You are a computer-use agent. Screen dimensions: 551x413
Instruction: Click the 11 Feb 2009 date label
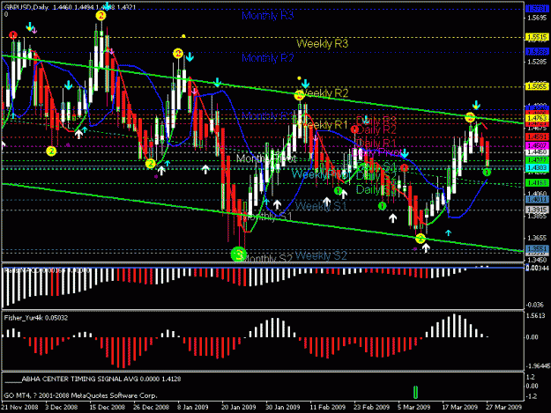328,408
